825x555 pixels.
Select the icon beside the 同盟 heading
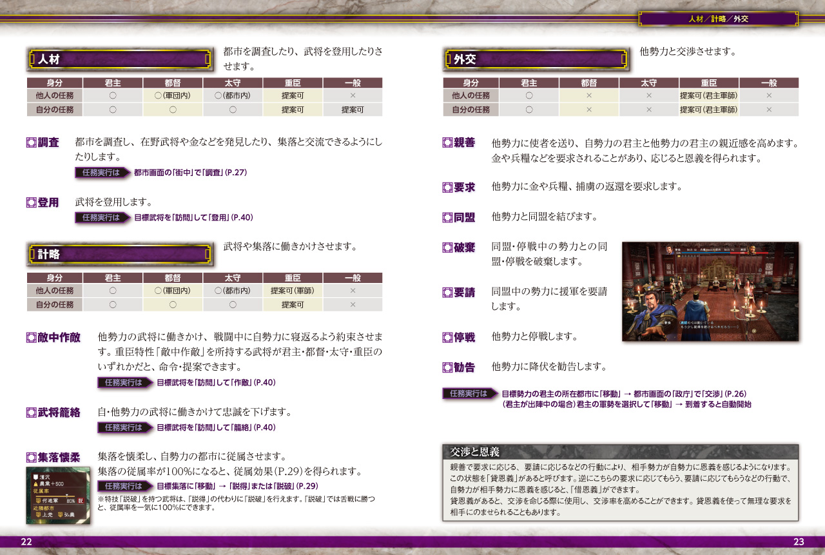(x=447, y=217)
